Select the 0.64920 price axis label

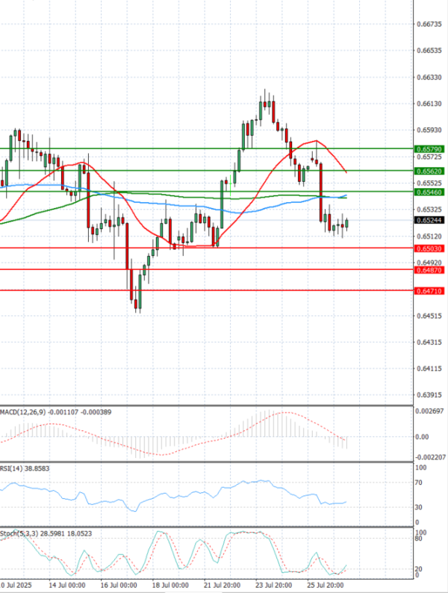pos(429,263)
